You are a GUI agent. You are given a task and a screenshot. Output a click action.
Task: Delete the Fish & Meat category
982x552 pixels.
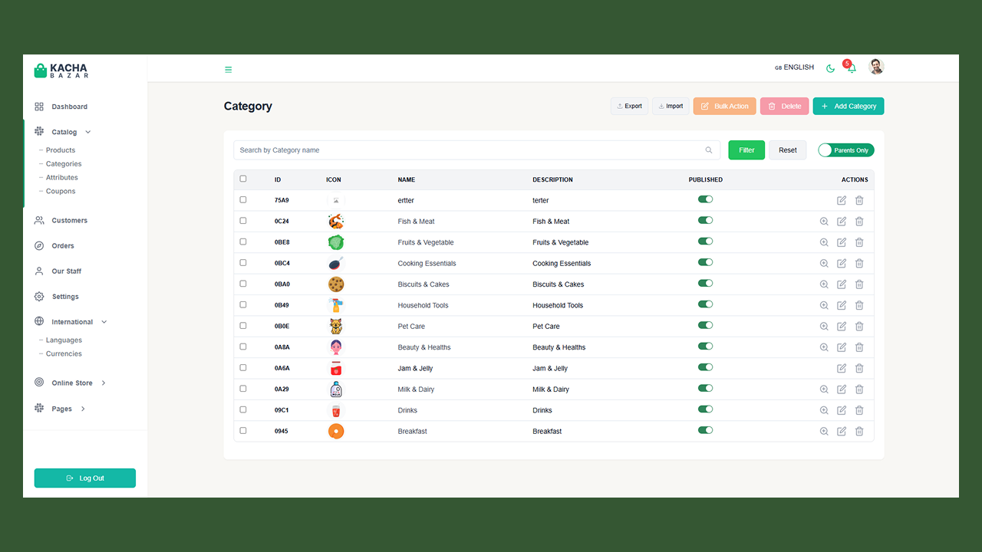(x=859, y=221)
